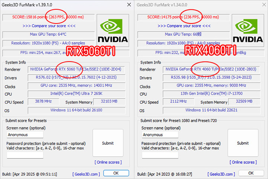Open Compare your score link in v1.34.0.0 window

point(184,26)
